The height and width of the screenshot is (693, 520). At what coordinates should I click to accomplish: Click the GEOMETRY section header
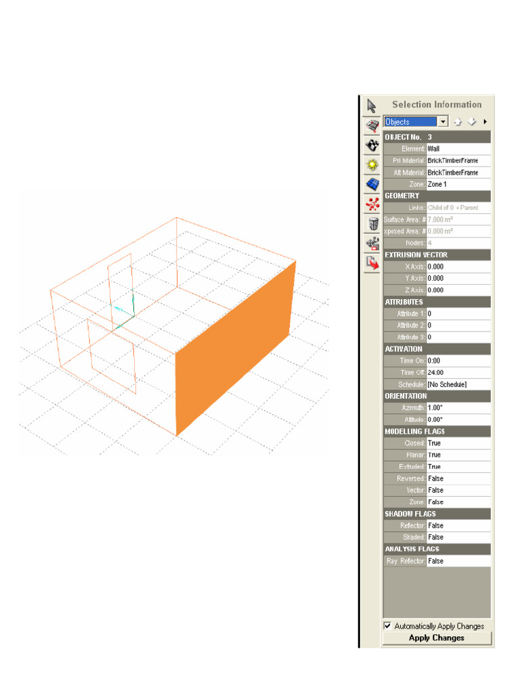437,196
